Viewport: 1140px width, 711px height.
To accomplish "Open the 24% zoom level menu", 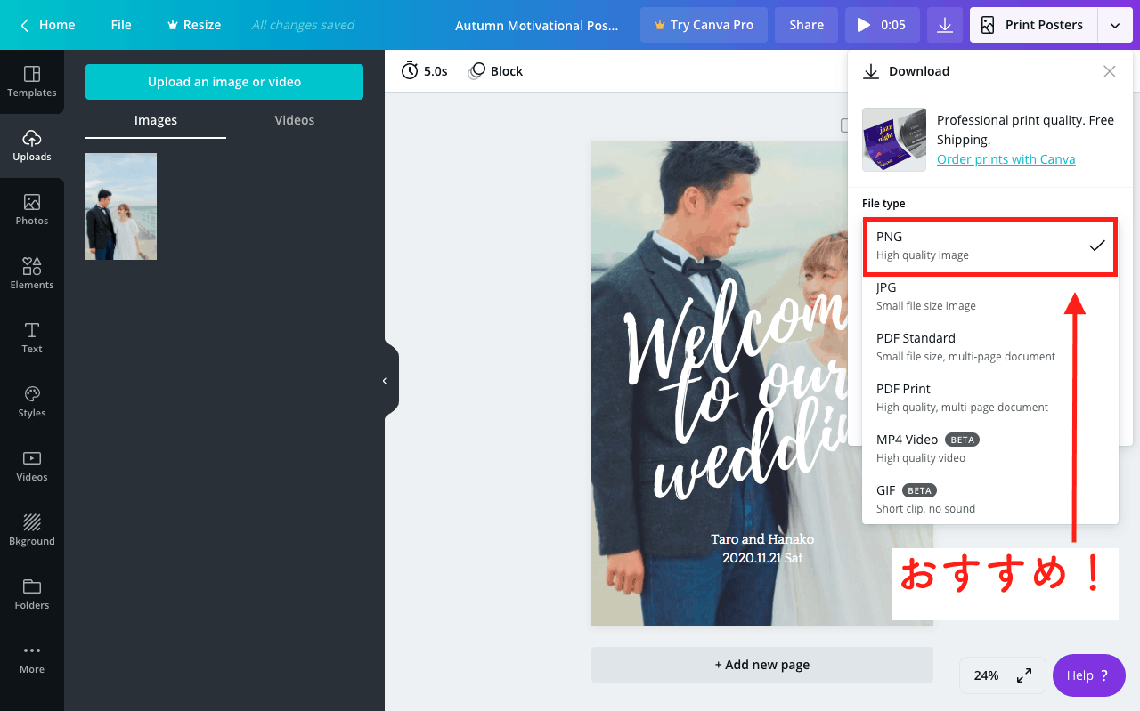I will point(986,675).
